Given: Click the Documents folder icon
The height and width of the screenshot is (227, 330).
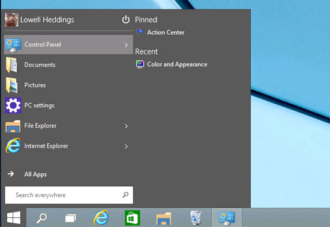Looking at the screenshot, I should (x=11, y=65).
